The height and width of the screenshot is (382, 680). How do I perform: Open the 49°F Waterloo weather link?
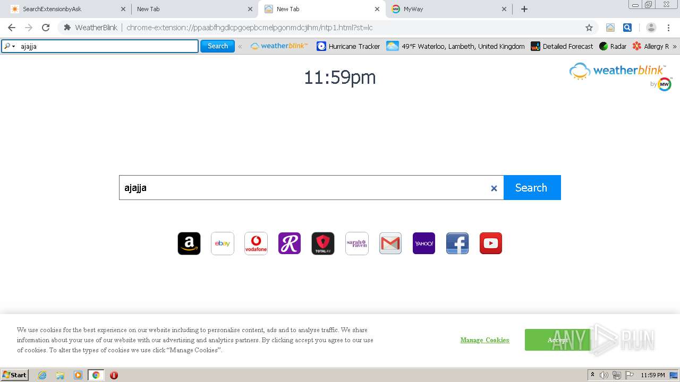pyautogui.click(x=456, y=46)
